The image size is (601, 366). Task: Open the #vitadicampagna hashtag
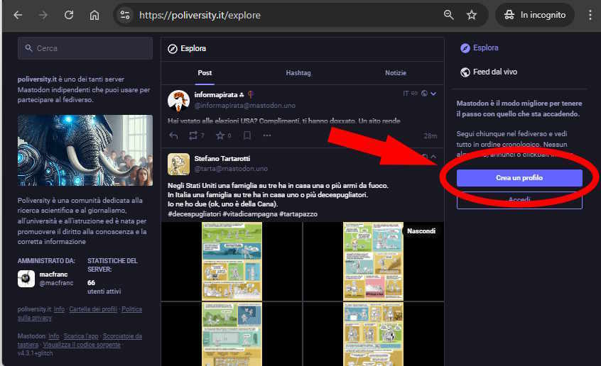coord(250,213)
